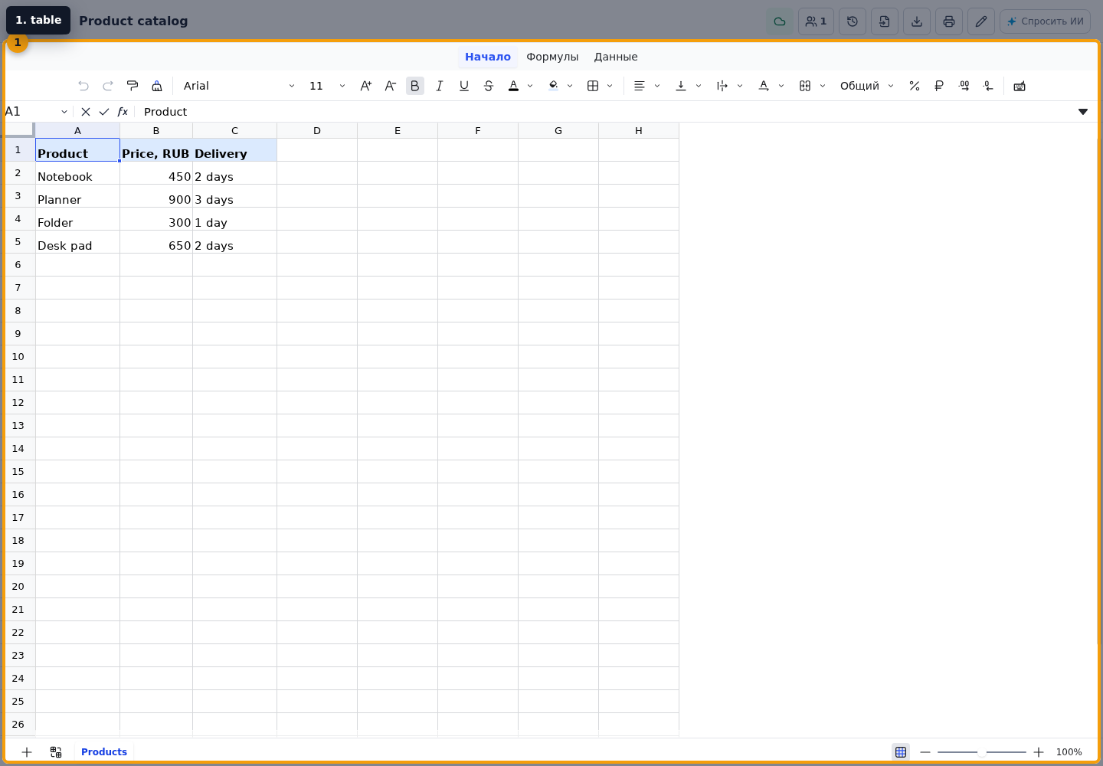The image size is (1103, 766).
Task: Click the keyboard icon in toolbar
Action: pyautogui.click(x=1020, y=86)
